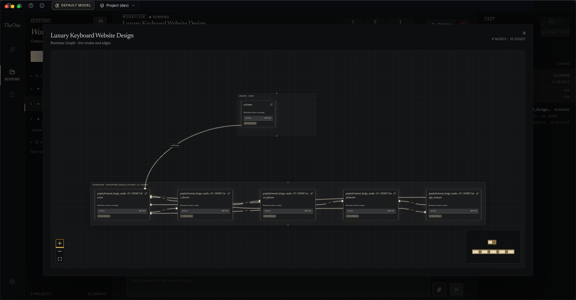
Task: Click the minimap in the graph corner
Action: [x=493, y=247]
